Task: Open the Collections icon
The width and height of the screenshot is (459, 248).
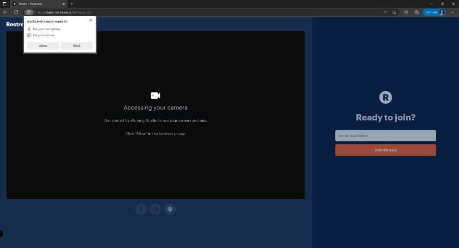Action: point(416,12)
